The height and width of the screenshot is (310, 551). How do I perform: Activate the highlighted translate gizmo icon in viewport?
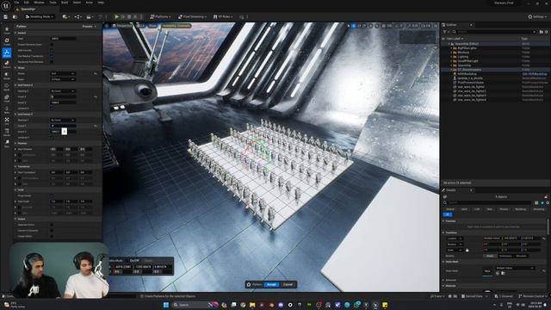pos(354,26)
